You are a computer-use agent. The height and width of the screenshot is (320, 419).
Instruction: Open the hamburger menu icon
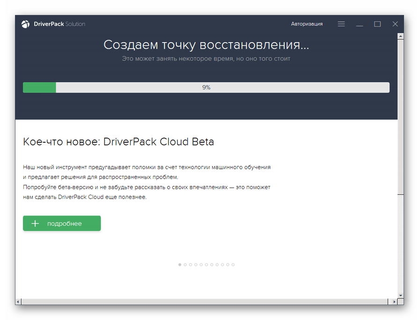341,24
